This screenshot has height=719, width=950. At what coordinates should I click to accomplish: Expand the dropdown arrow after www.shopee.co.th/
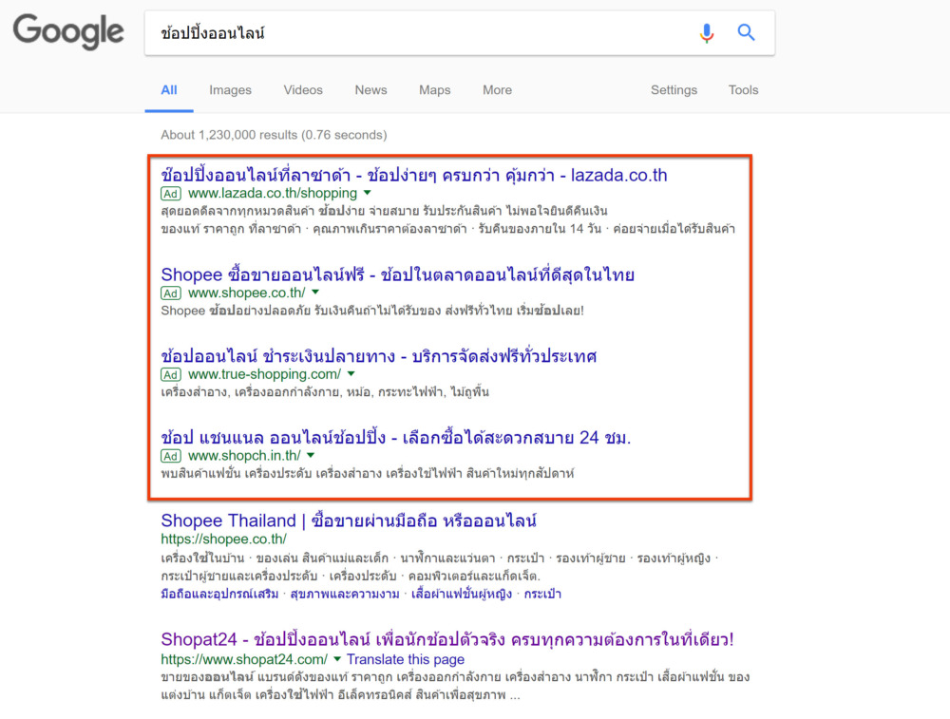tap(315, 293)
